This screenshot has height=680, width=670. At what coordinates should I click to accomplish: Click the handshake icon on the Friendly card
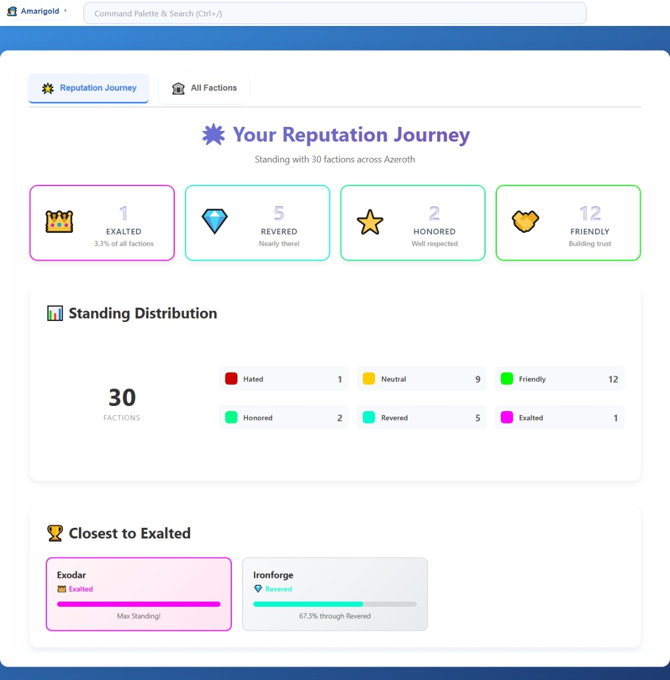(x=526, y=221)
